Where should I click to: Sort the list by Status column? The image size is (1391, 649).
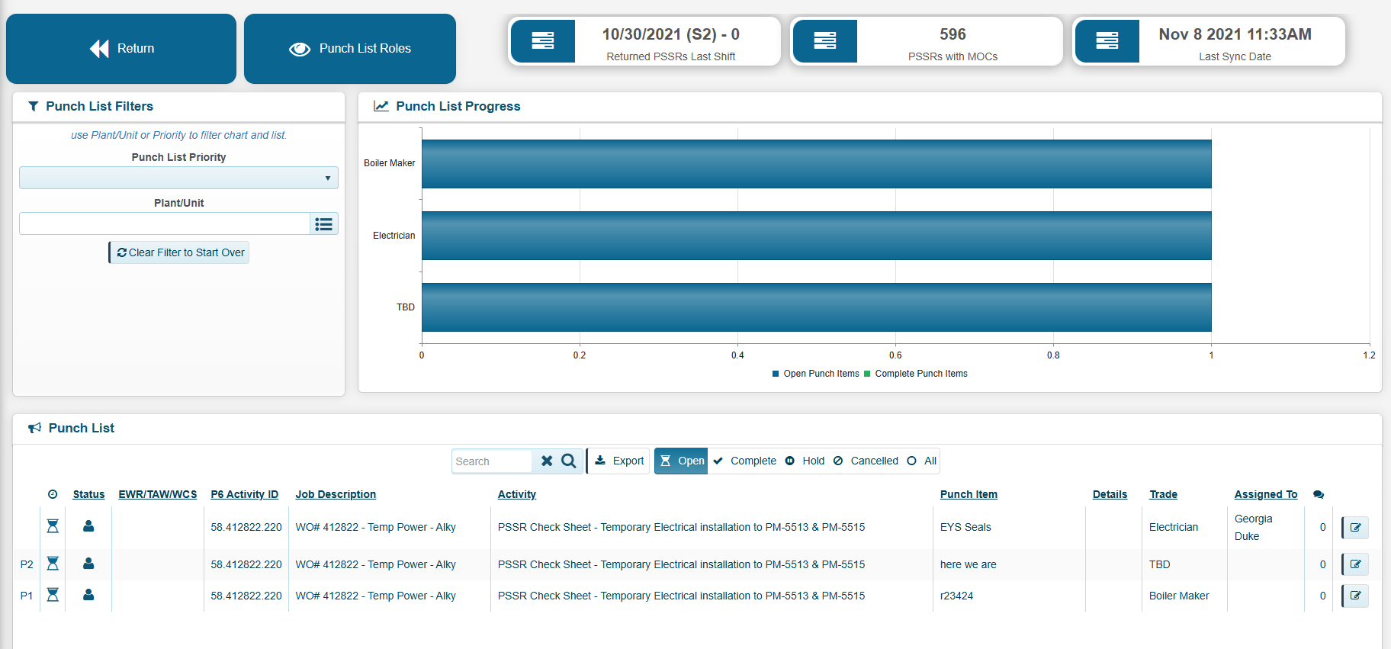click(x=88, y=494)
